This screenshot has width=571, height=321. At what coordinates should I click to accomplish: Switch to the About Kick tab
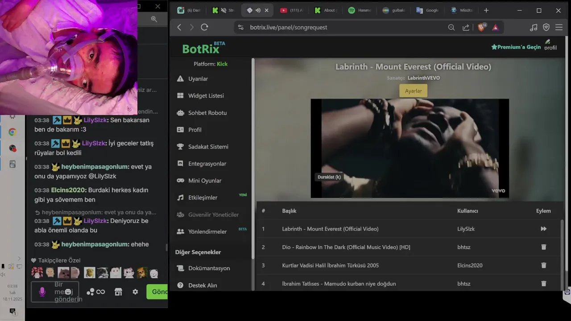point(326,10)
